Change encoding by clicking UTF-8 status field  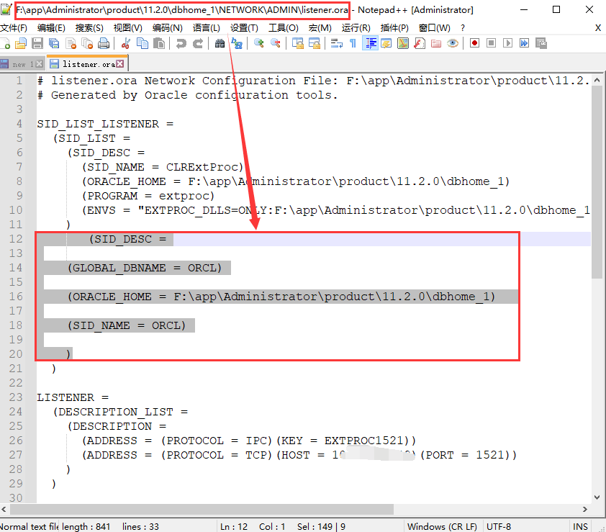(x=499, y=526)
